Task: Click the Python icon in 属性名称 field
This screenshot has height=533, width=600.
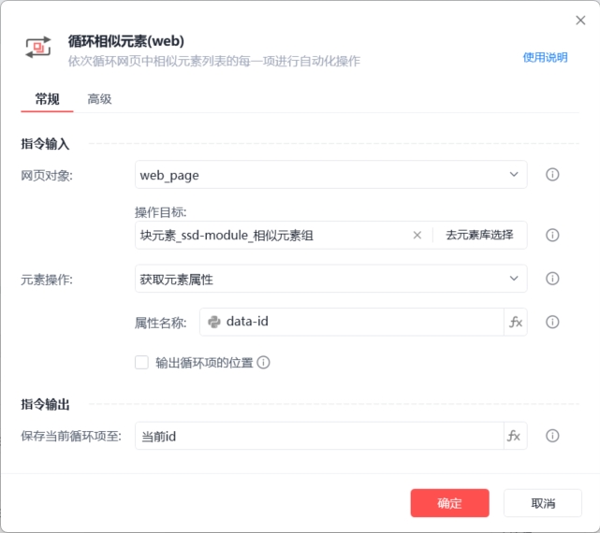Action: point(214,322)
